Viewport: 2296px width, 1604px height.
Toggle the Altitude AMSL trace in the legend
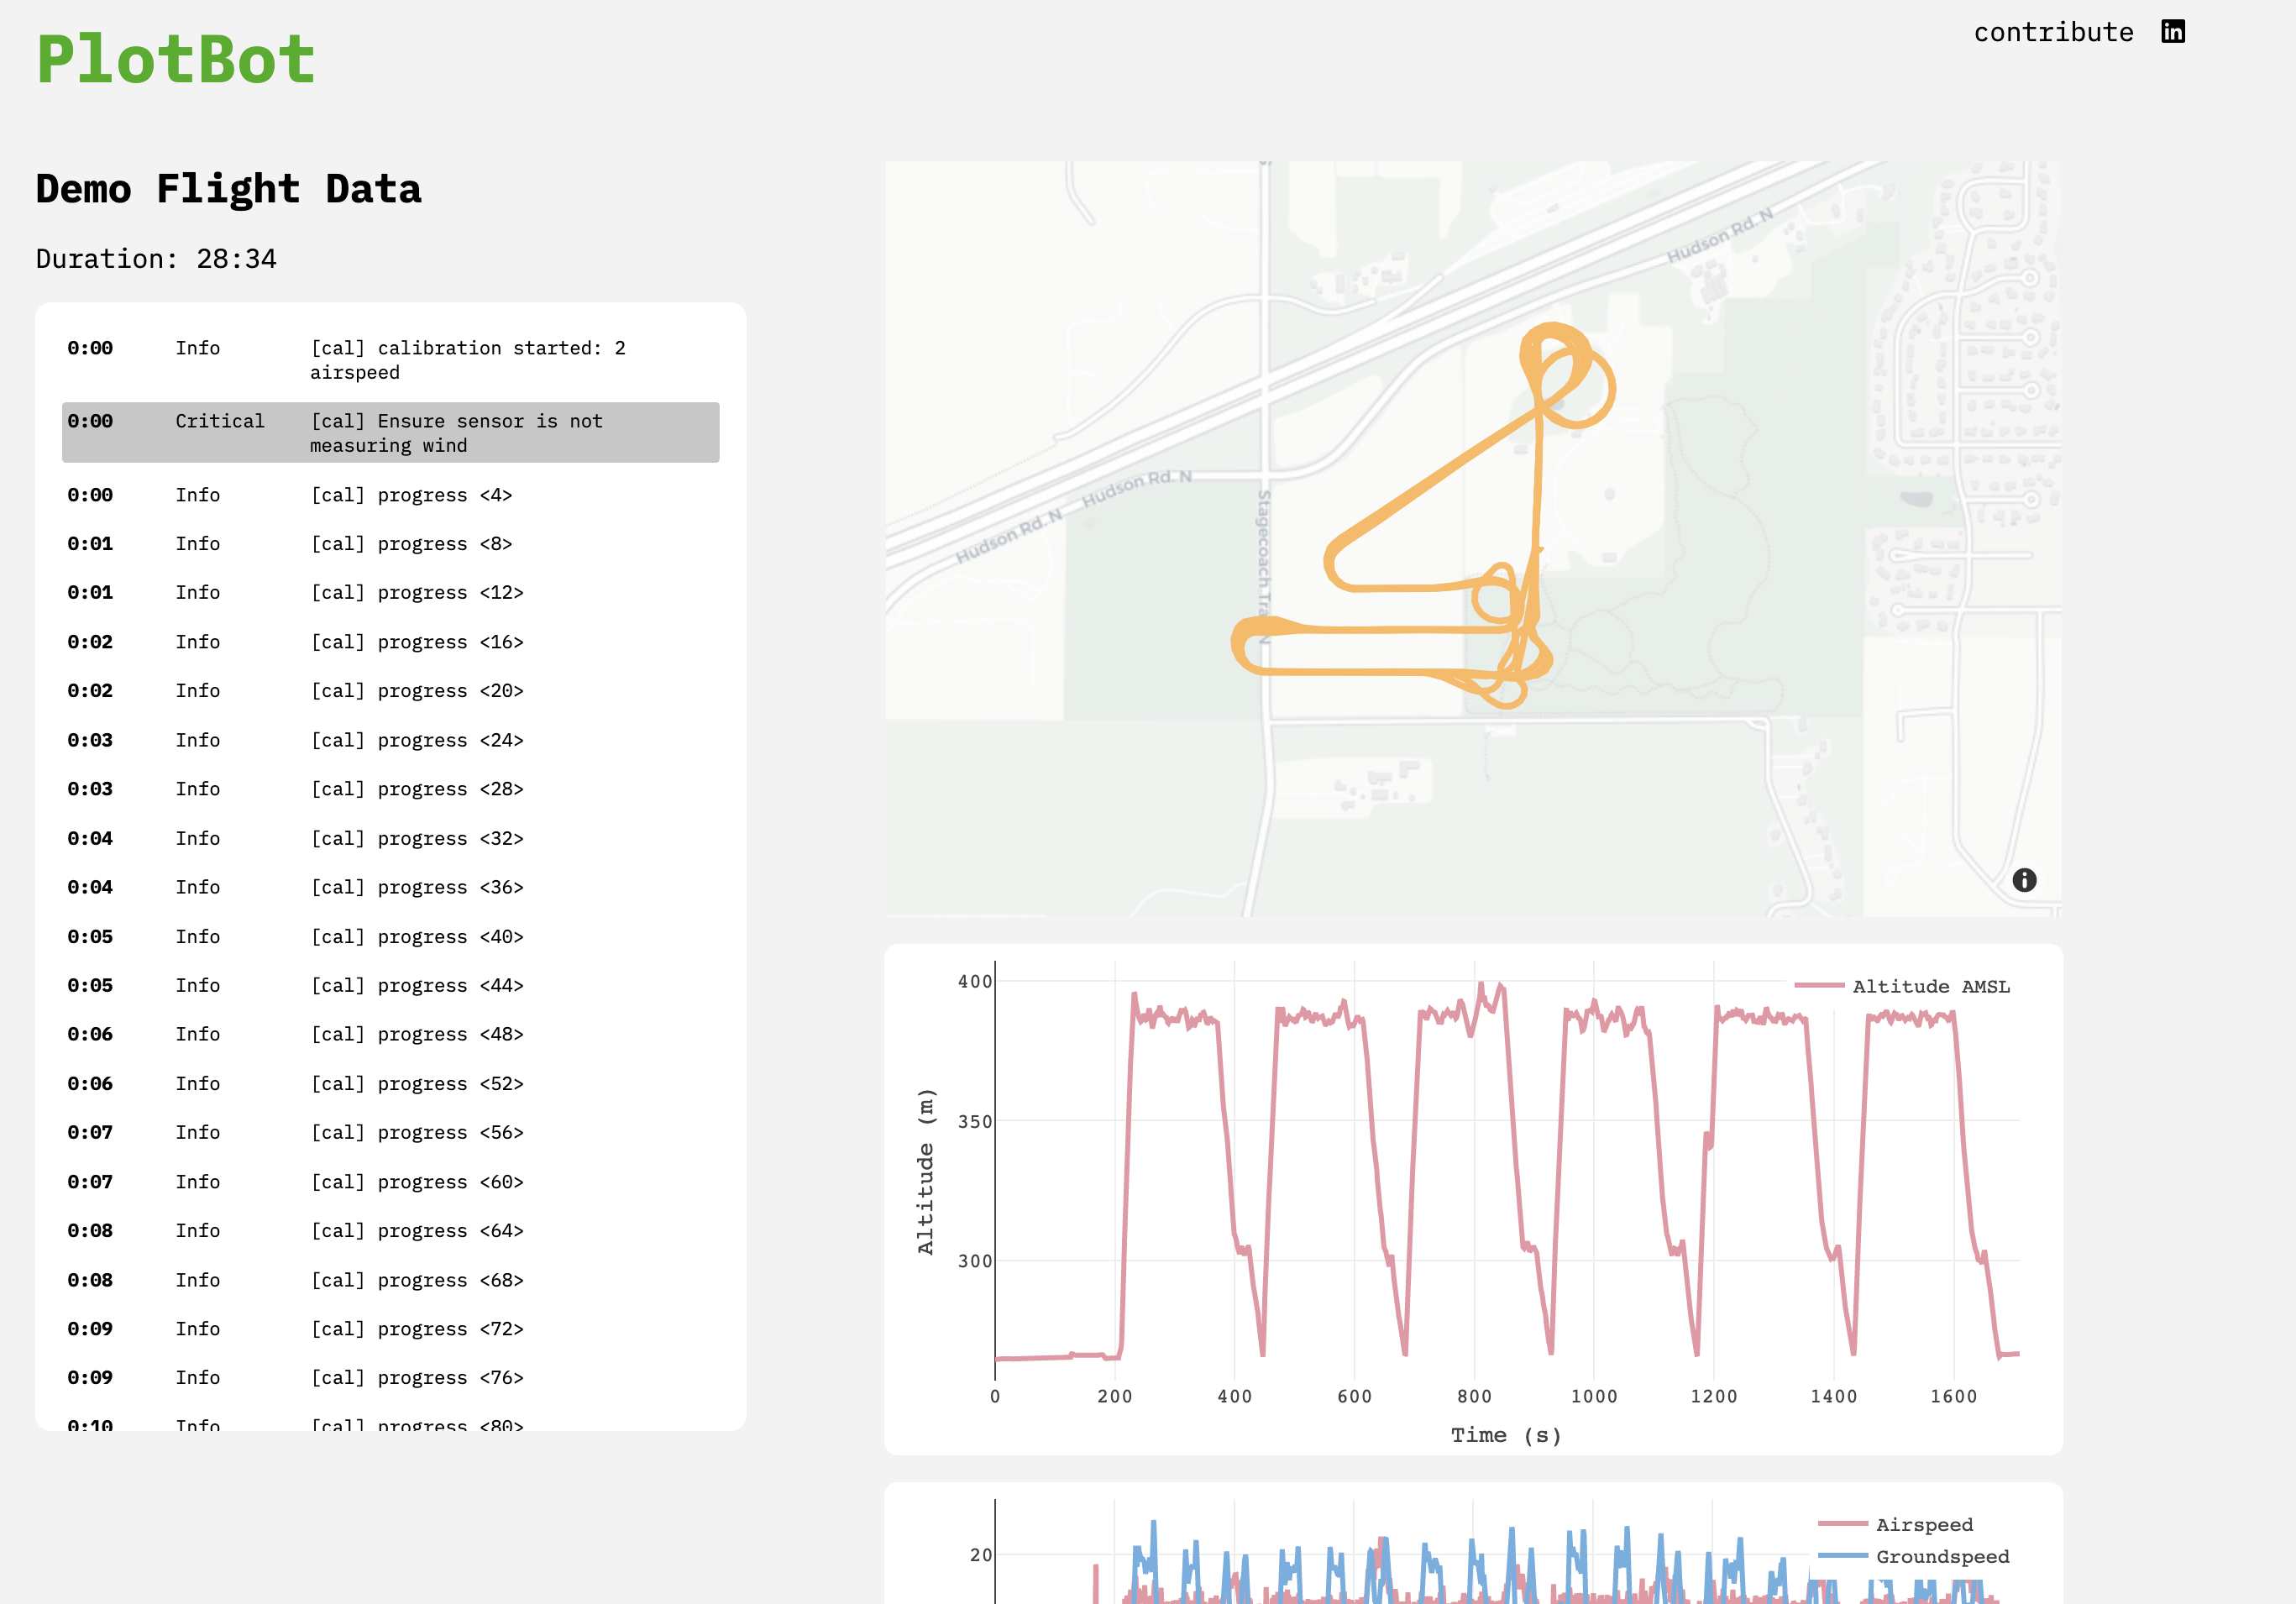tap(1932, 985)
